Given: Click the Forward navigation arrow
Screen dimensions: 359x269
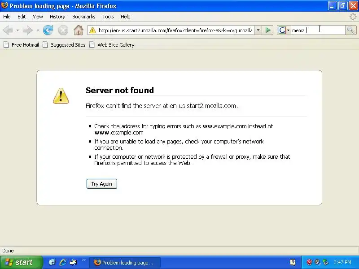Looking at the screenshot, I should point(28,30).
